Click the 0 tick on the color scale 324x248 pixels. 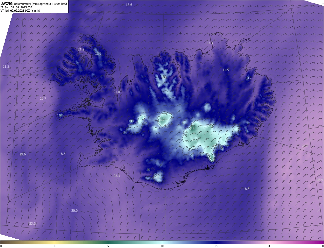[1, 246]
